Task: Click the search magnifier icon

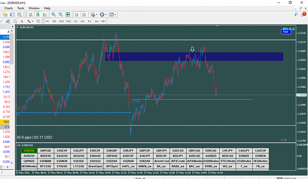Action: [296, 14]
